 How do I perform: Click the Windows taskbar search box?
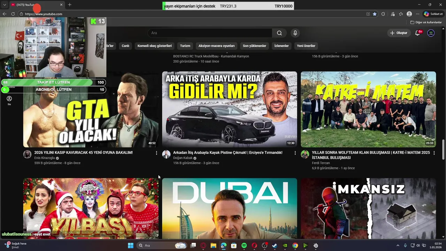162,245
